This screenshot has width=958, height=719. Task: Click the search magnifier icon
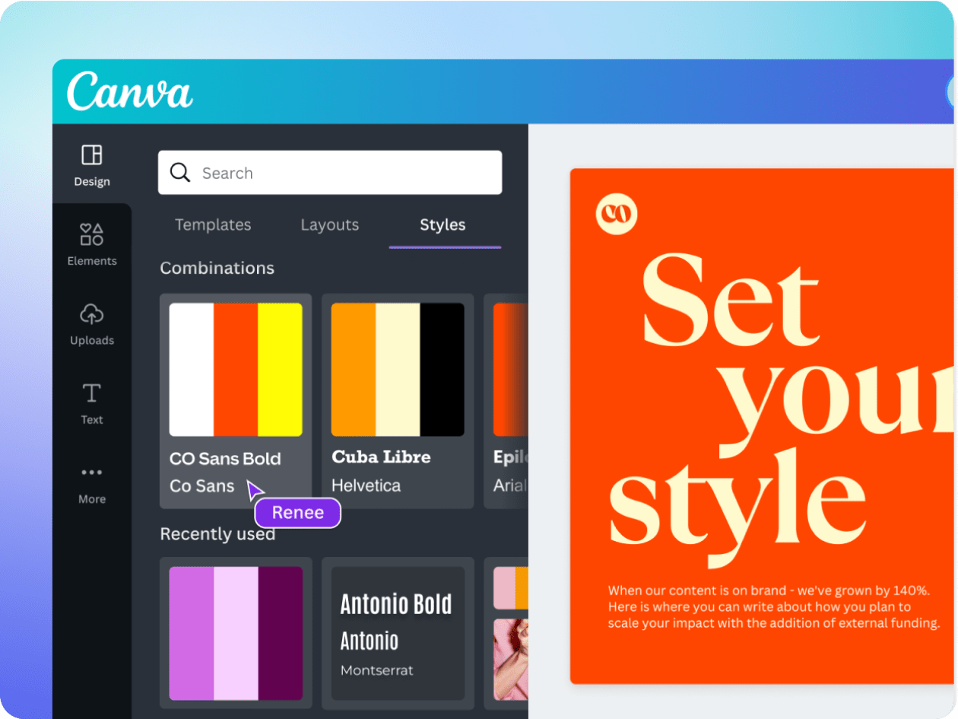click(179, 173)
